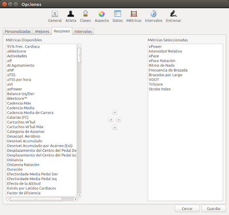Open the Aspecto appearance section
Image resolution: width=229 pixels, height=215 pixels.
pyautogui.click(x=102, y=17)
